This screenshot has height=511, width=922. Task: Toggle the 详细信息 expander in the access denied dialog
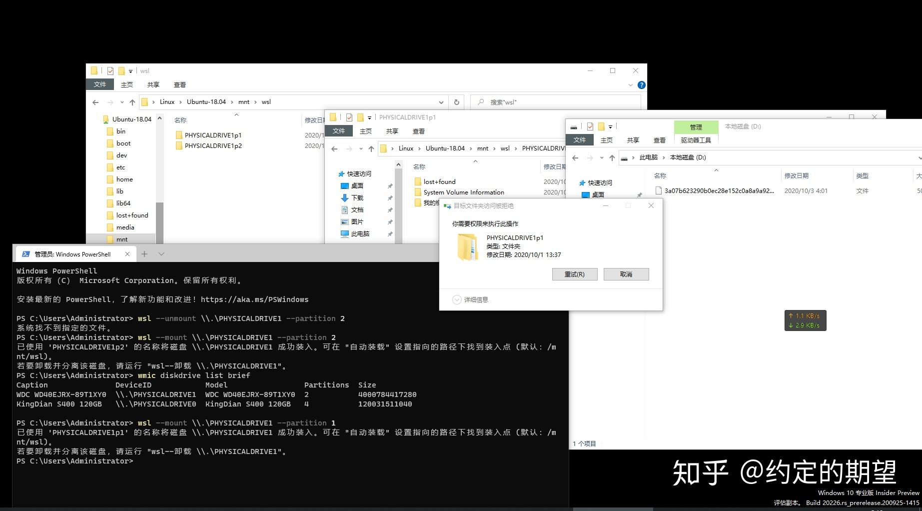(457, 299)
